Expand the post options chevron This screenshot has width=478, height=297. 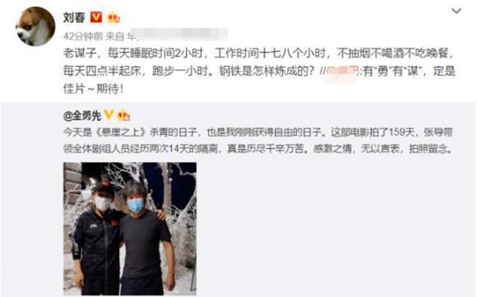456,11
